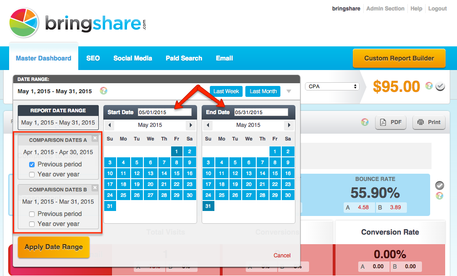This screenshot has height=276, width=457.
Task: Click checkmark icon beside $95.00
Action: click(440, 86)
